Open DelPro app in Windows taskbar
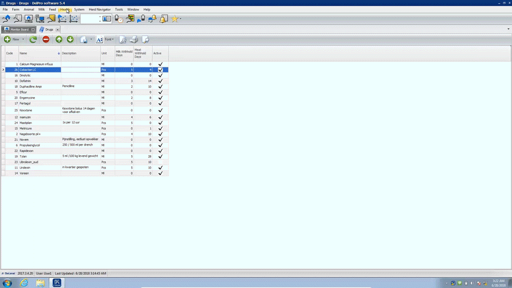Image resolution: width=512 pixels, height=288 pixels. coord(57,283)
